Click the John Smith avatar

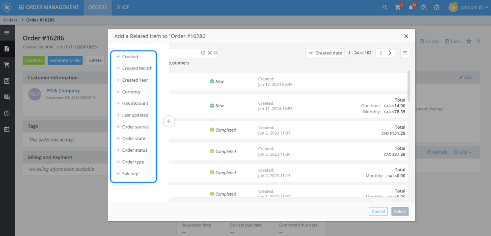[453, 7]
